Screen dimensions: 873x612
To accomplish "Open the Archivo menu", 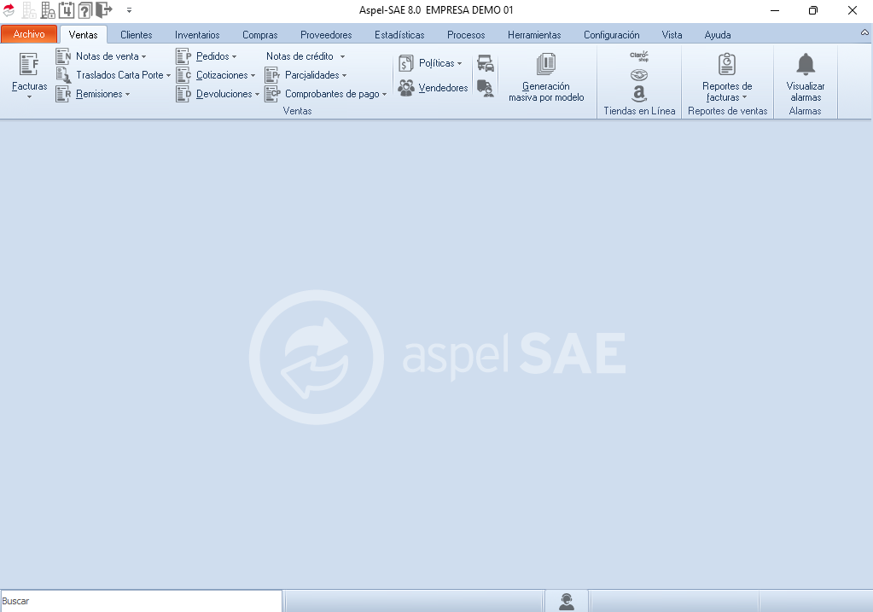I will coord(29,35).
